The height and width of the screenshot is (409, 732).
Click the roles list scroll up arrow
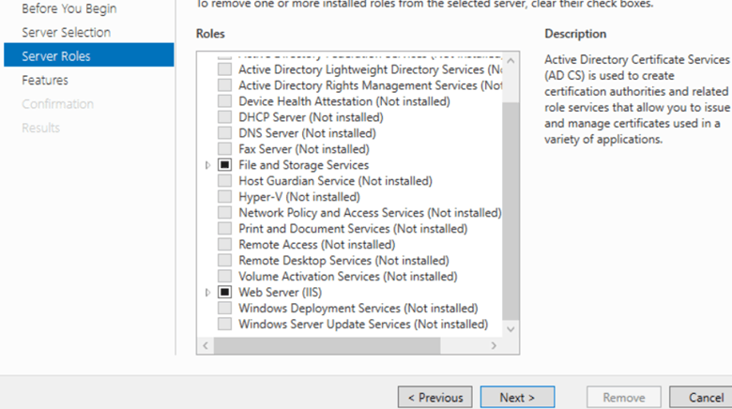[x=511, y=61]
